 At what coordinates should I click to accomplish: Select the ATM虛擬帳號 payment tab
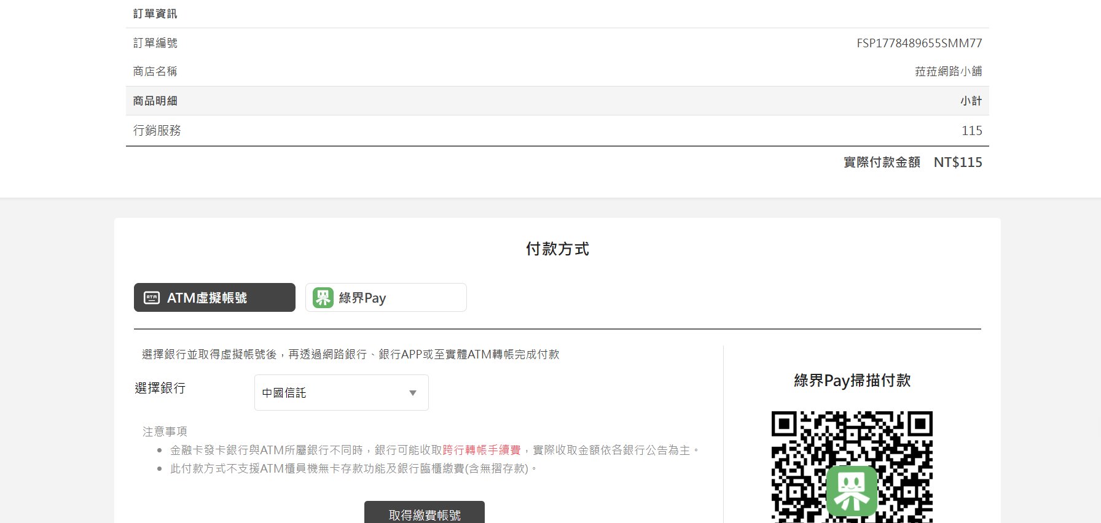pyautogui.click(x=214, y=298)
